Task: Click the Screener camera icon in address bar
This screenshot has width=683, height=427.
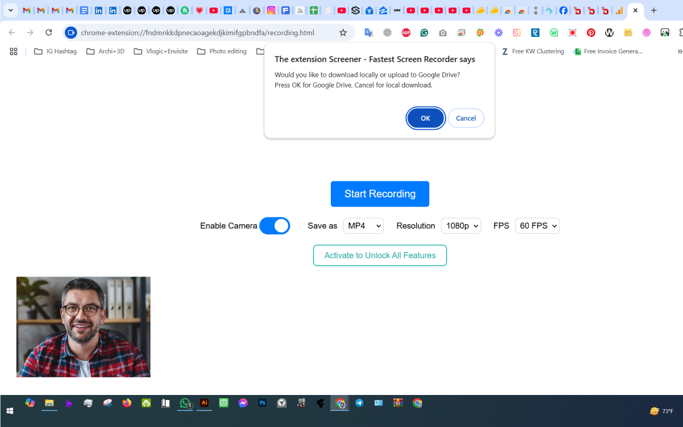Action: click(71, 33)
